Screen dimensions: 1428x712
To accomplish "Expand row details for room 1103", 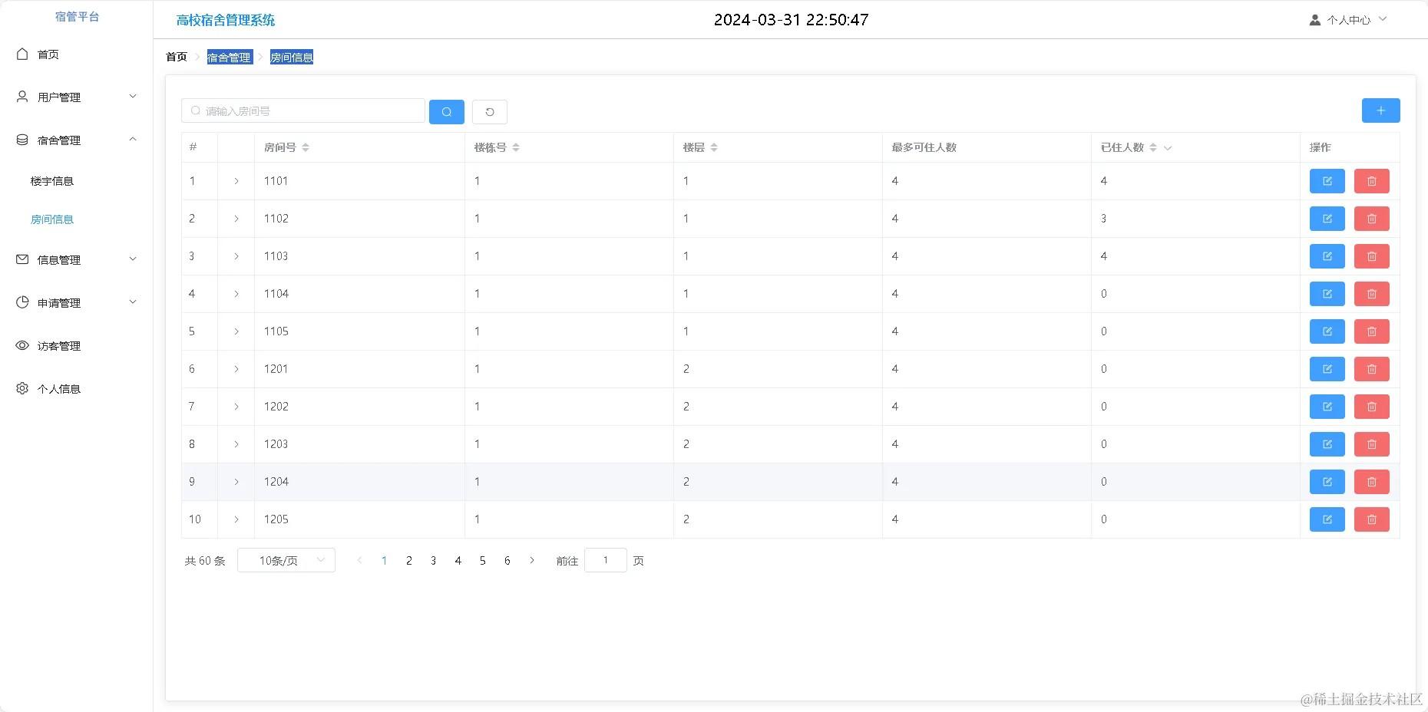I will (x=236, y=256).
